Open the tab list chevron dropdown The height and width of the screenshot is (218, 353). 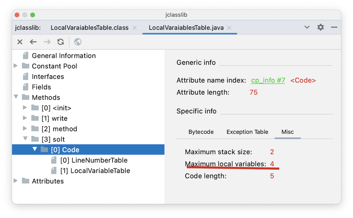307,27
